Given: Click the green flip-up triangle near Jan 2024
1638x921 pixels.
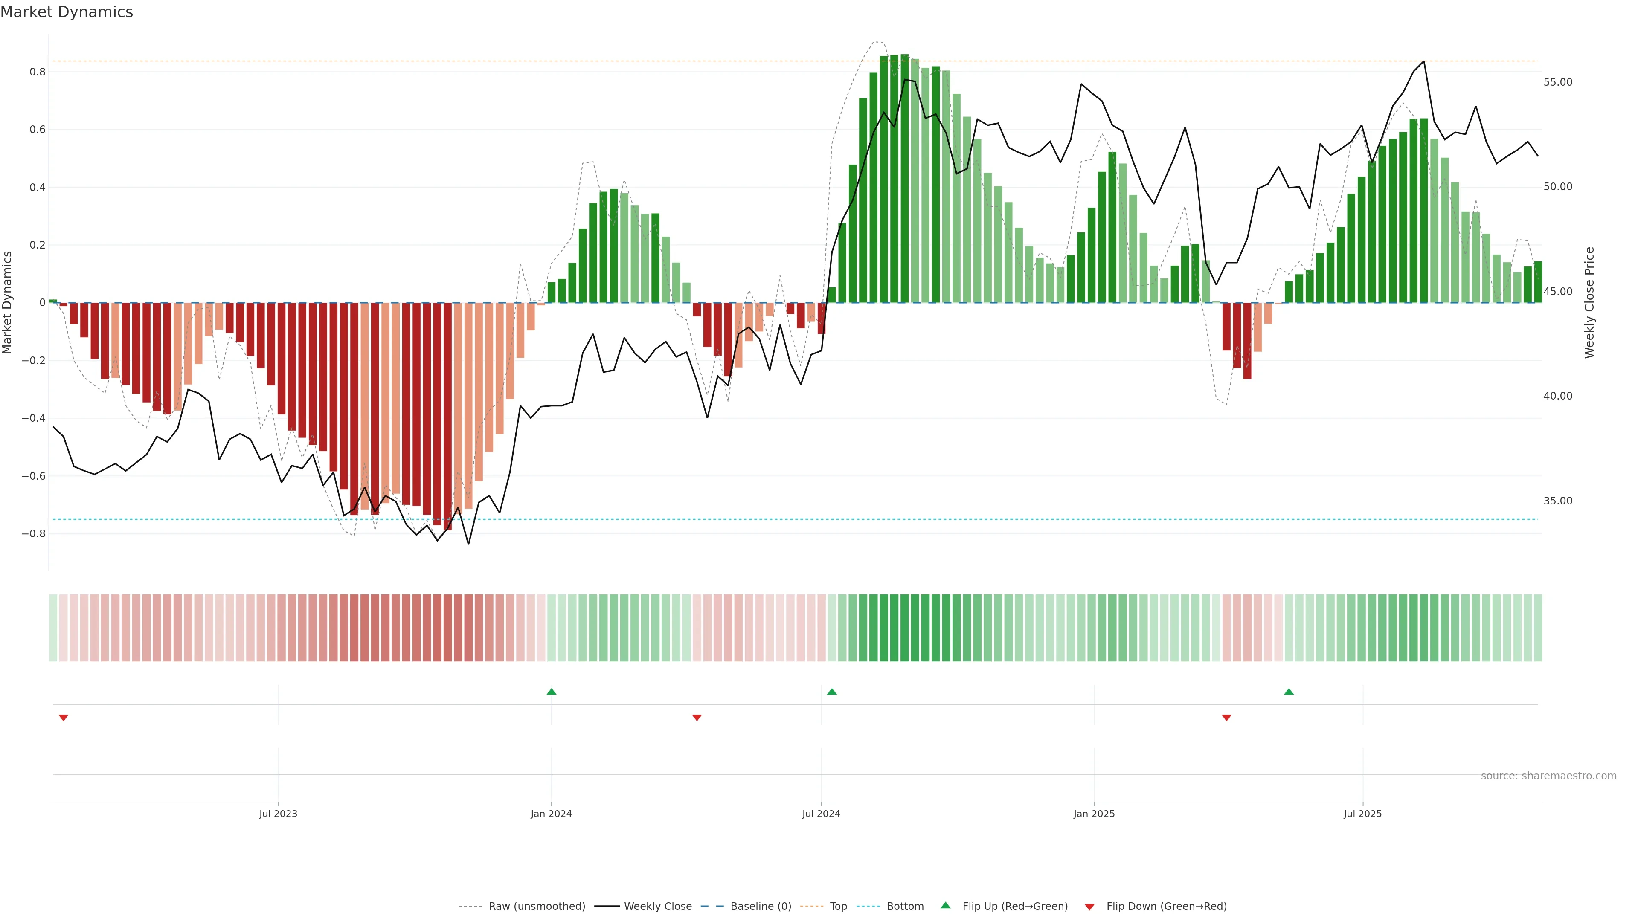Looking at the screenshot, I should click(551, 692).
